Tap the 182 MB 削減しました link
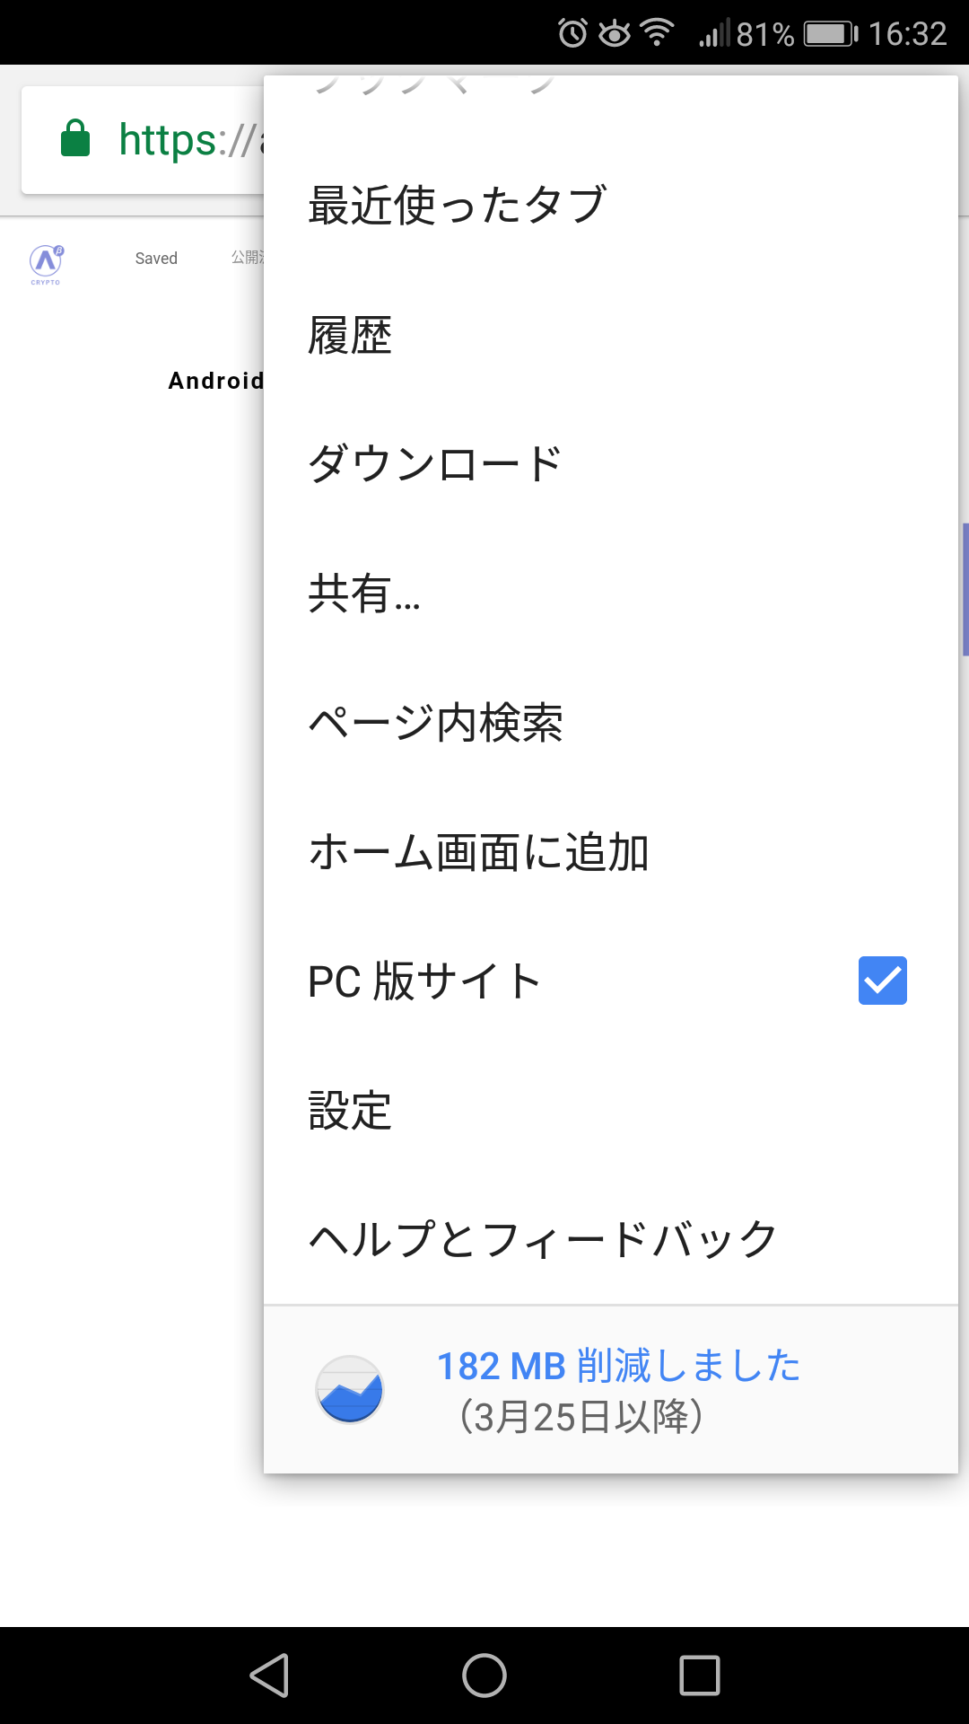This screenshot has height=1724, width=969. pyautogui.click(x=618, y=1366)
